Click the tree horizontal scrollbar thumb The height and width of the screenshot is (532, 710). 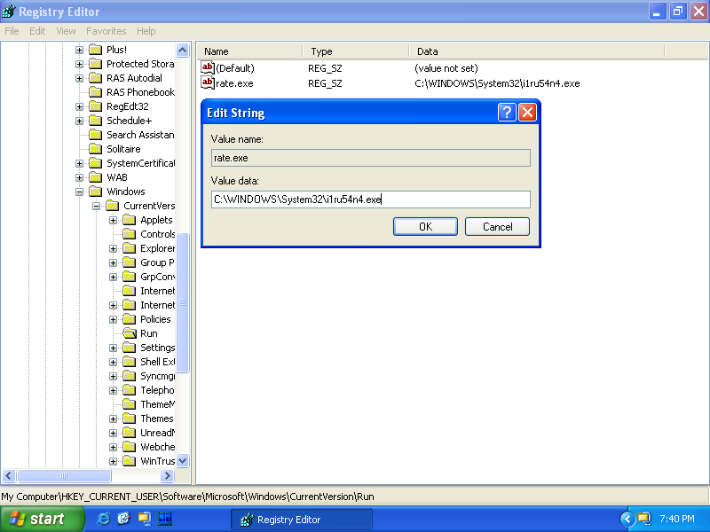point(64,475)
